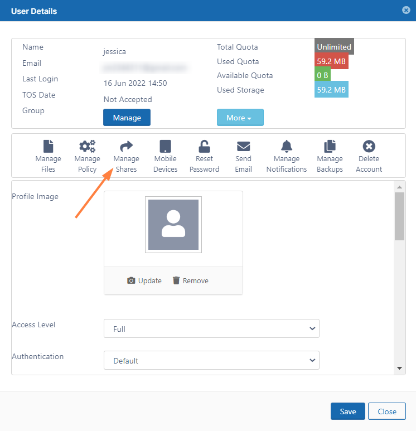Open Manage Files icon
Image resolution: width=416 pixels, height=431 pixels.
click(48, 147)
